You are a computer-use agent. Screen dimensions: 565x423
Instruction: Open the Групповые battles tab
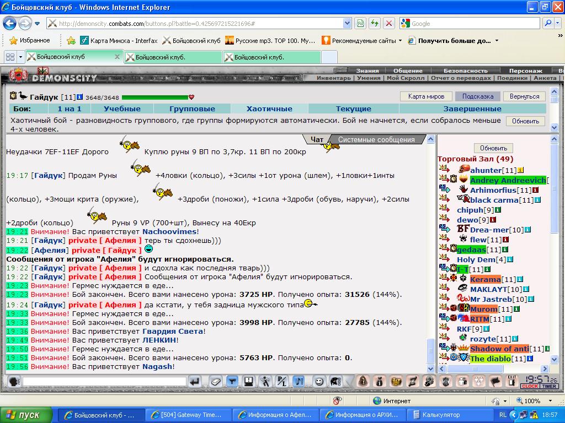192,109
